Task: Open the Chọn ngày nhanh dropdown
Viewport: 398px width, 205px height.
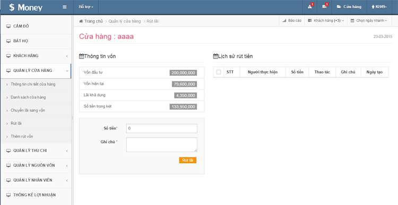Action: 369,21
